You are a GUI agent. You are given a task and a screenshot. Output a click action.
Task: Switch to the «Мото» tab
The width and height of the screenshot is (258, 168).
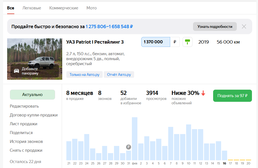[91, 8]
